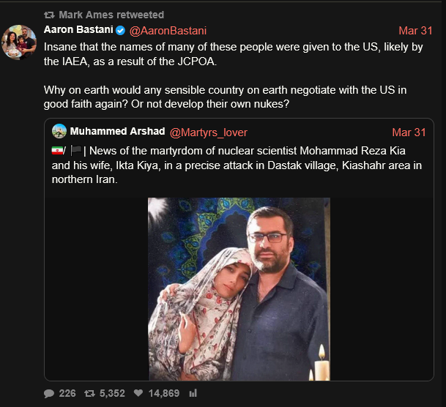Click Aaron Bastani's verified badge
This screenshot has width=446, height=407.
(119, 31)
